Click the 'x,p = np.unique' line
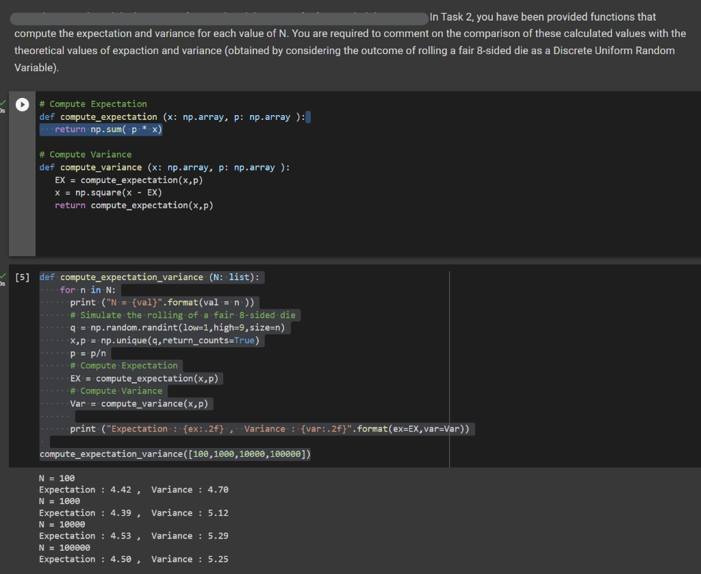701x574 pixels. click(165, 340)
